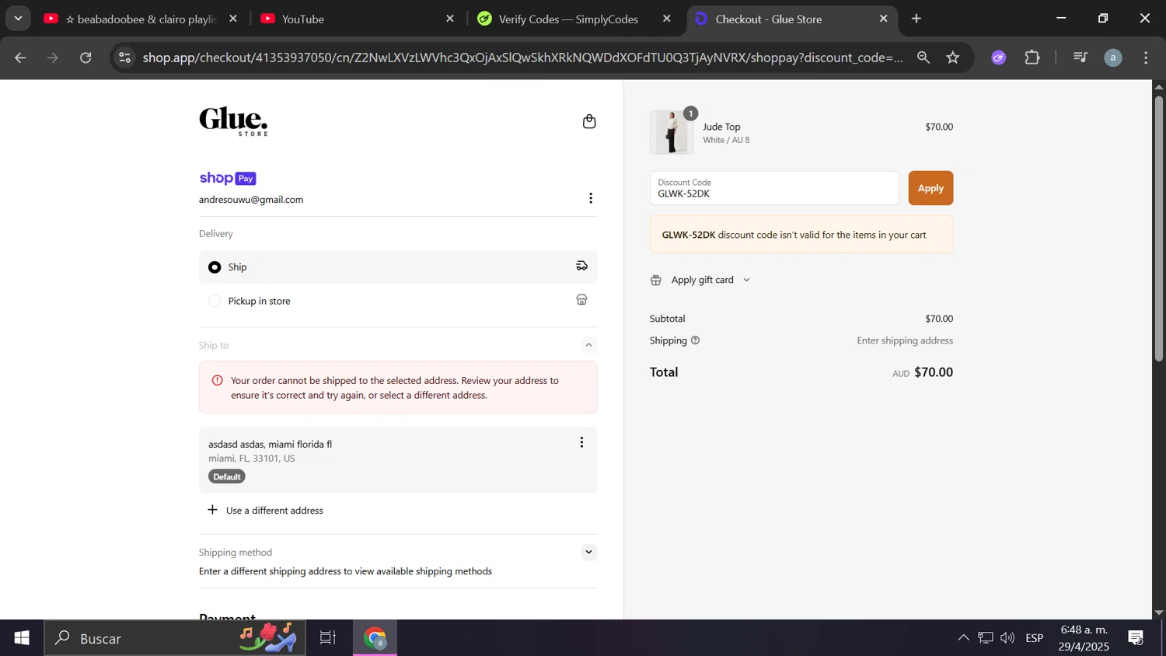Click the taskbar clock and date
The width and height of the screenshot is (1166, 656).
pyautogui.click(x=1084, y=638)
